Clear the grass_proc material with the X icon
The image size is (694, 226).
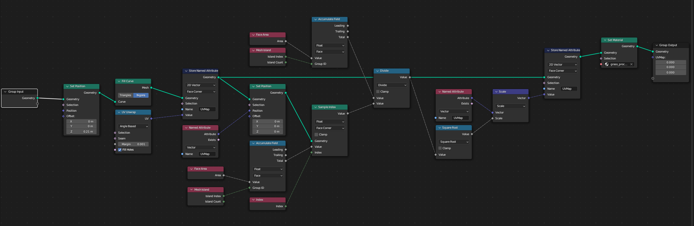point(631,64)
